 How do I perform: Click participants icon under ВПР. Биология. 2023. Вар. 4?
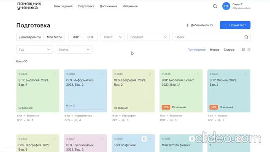(x=29, y=120)
